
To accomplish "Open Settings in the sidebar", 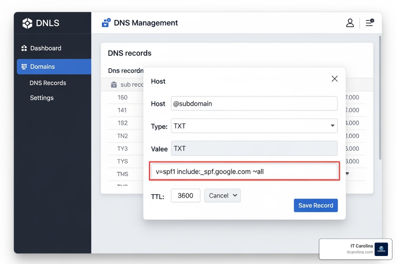I will coord(42,98).
